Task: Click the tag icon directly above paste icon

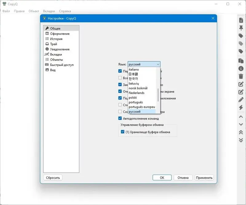Action: 241,51
